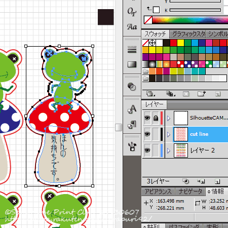Hide レイヤー 2 using its eye icon
Viewport: 228px width, 228px height.
(x=147, y=150)
